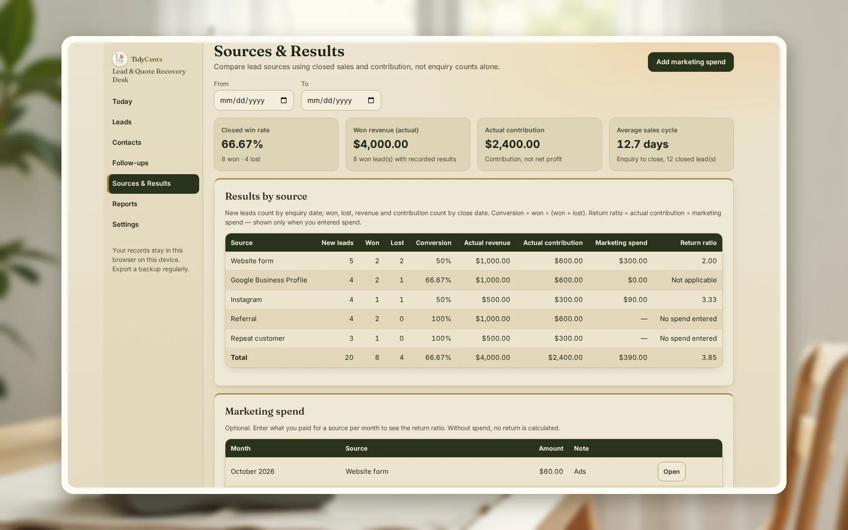Viewport: 848px width, 530px height.
Task: Click the TidyCents logo icon
Action: click(120, 59)
